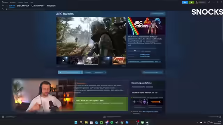Reload the store page with refresh icon

point(3,9)
